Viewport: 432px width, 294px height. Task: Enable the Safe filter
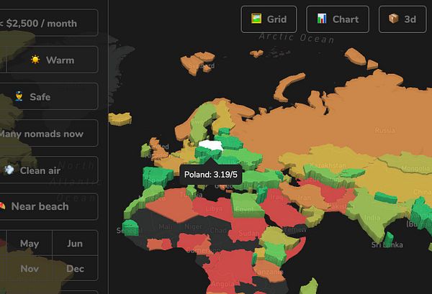click(49, 96)
